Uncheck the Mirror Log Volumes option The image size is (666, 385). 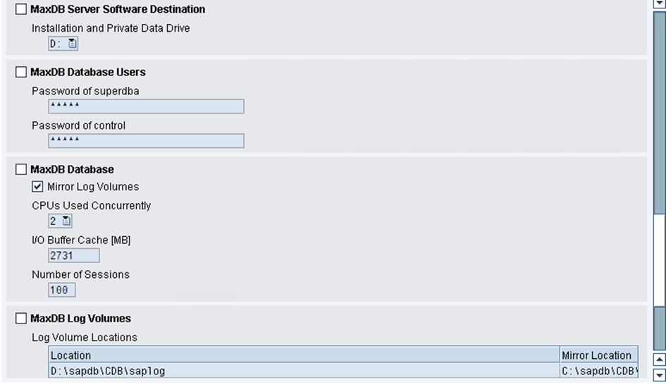[37, 187]
